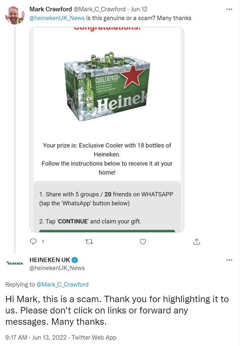Viewport: 240px width, 346px height.
Task: Like Mark Crawford's tweet
Action: 143,241
